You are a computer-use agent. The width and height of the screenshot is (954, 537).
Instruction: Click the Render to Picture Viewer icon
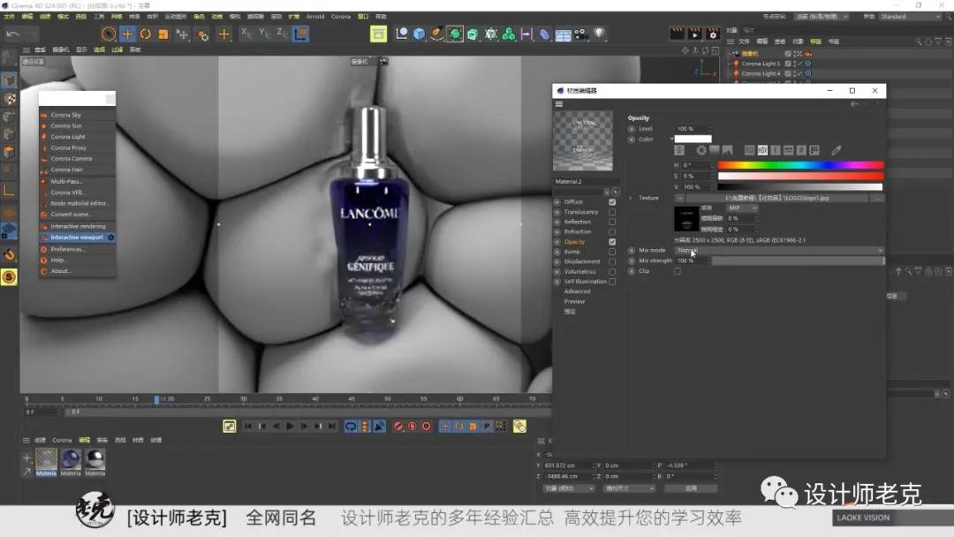pos(694,33)
